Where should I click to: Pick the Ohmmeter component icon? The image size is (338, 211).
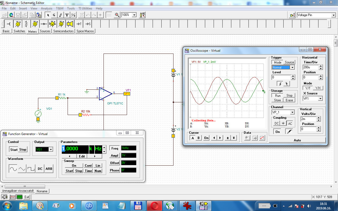(61, 24)
